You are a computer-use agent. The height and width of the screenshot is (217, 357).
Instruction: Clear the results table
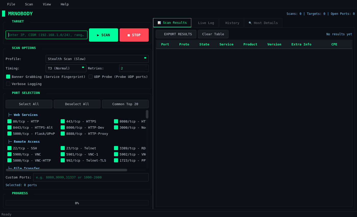[x=213, y=34]
